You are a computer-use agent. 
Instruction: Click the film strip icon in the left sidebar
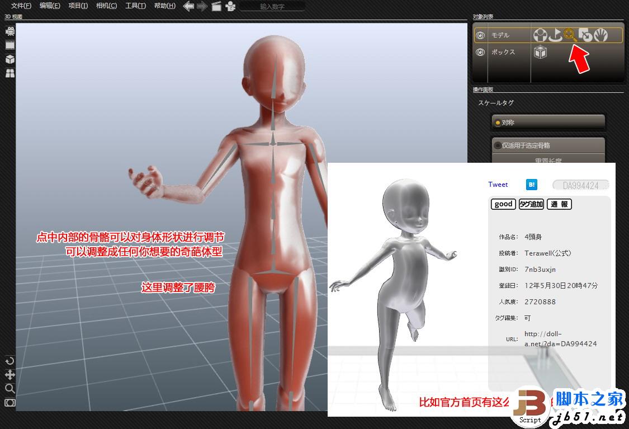(10, 45)
